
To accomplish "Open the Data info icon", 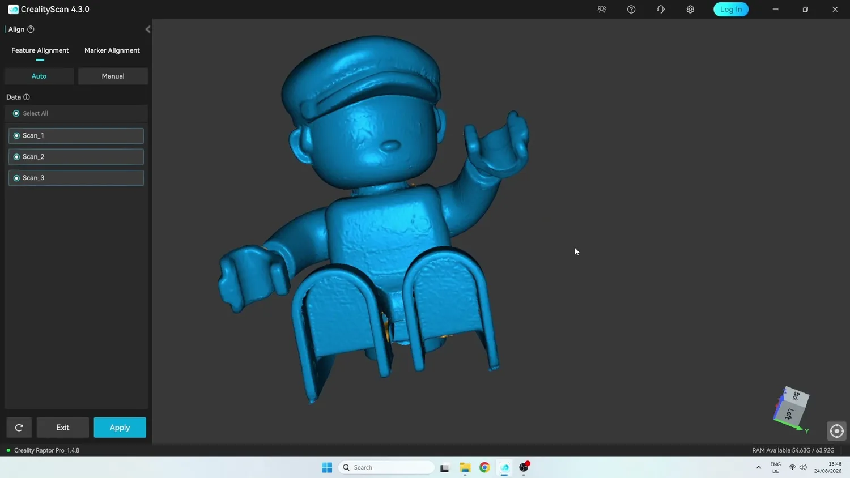I will 27,97.
